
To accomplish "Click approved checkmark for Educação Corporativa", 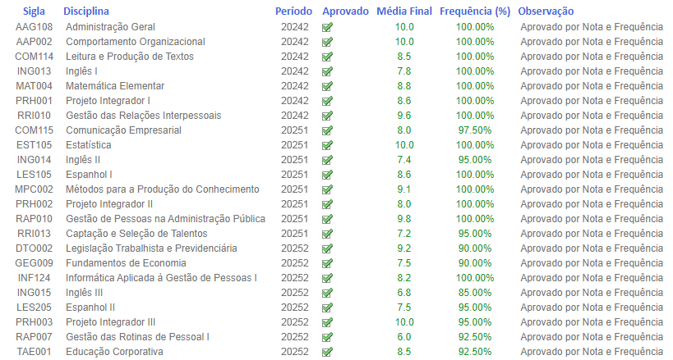I will coord(328,352).
